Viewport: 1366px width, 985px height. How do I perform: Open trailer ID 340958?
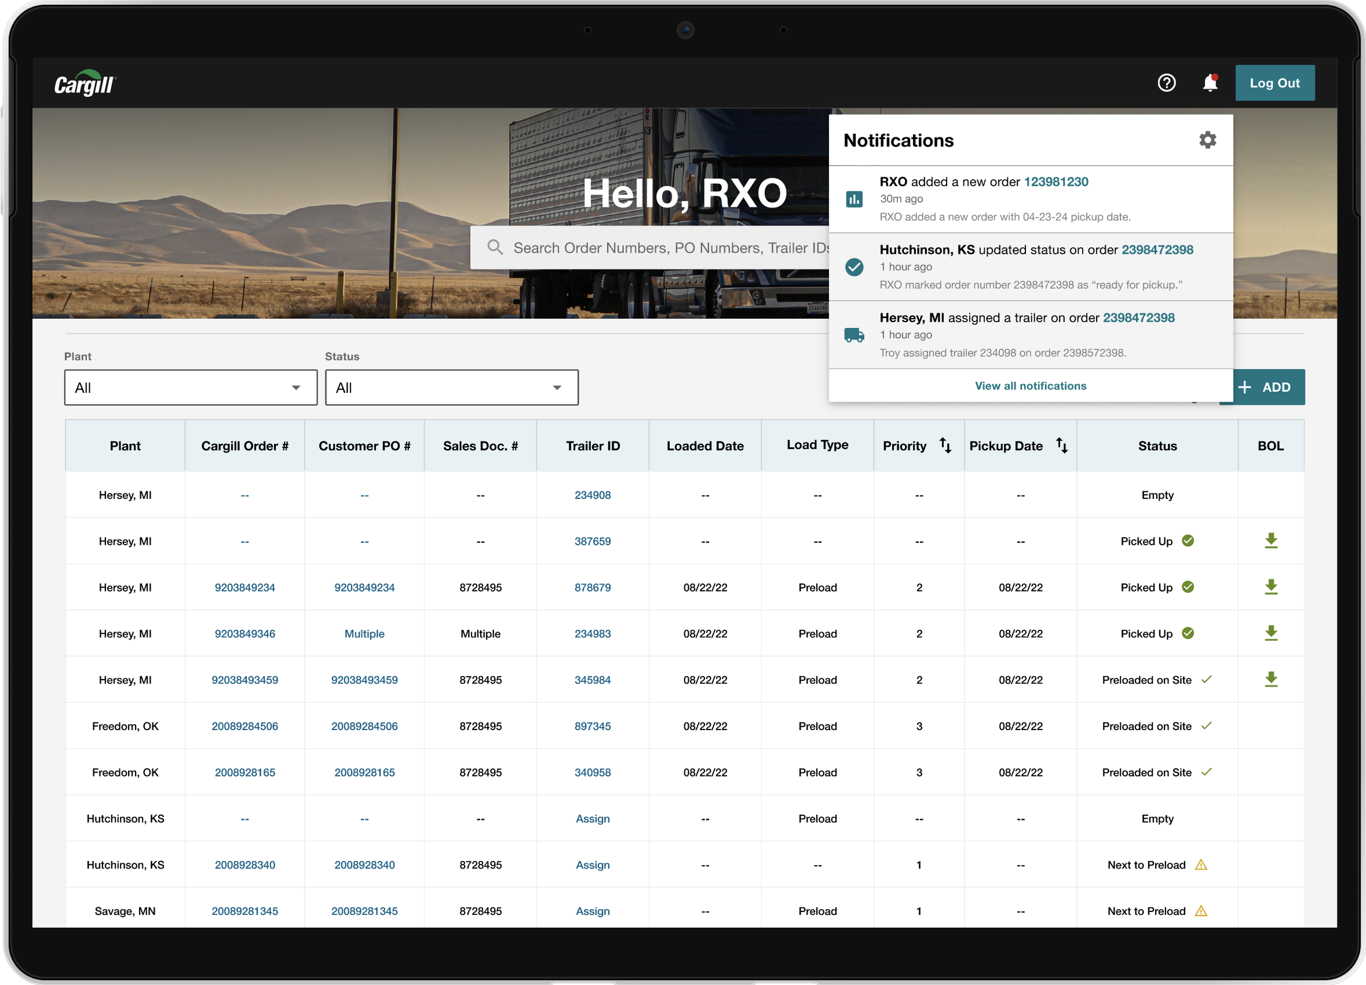(x=593, y=772)
